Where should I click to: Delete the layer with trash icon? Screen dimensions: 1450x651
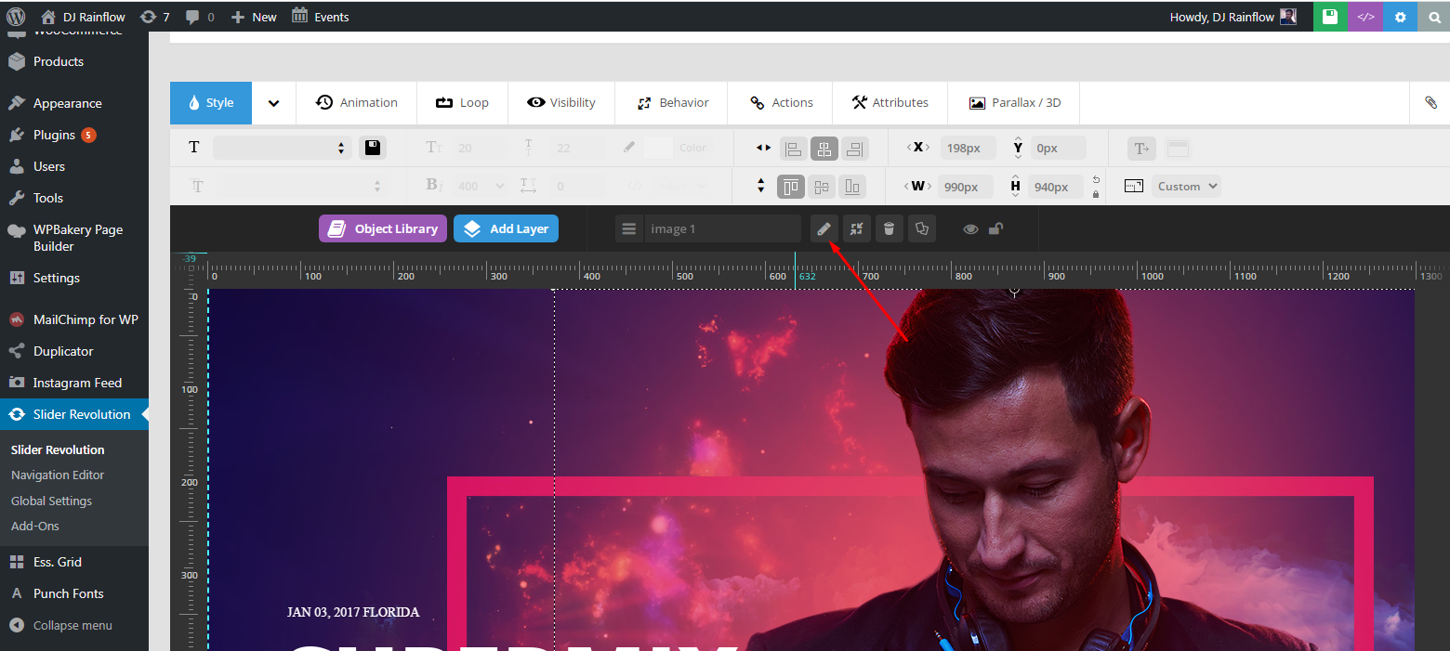pos(889,228)
